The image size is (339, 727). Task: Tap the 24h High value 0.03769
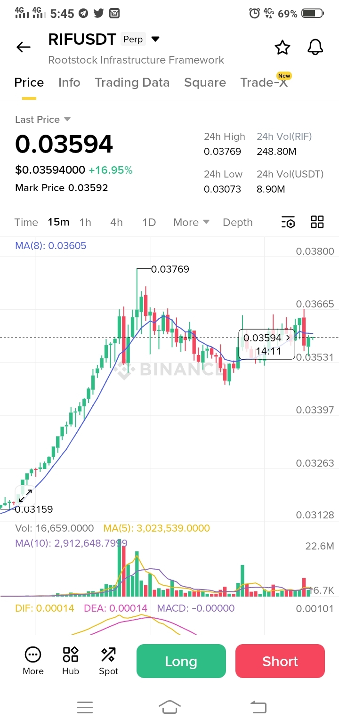click(222, 152)
